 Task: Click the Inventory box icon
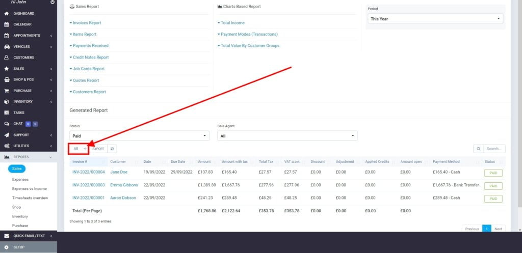click(x=6, y=102)
